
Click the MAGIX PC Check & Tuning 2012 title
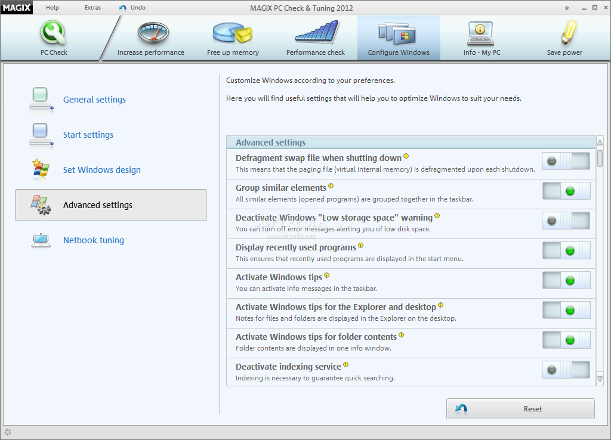tap(301, 8)
